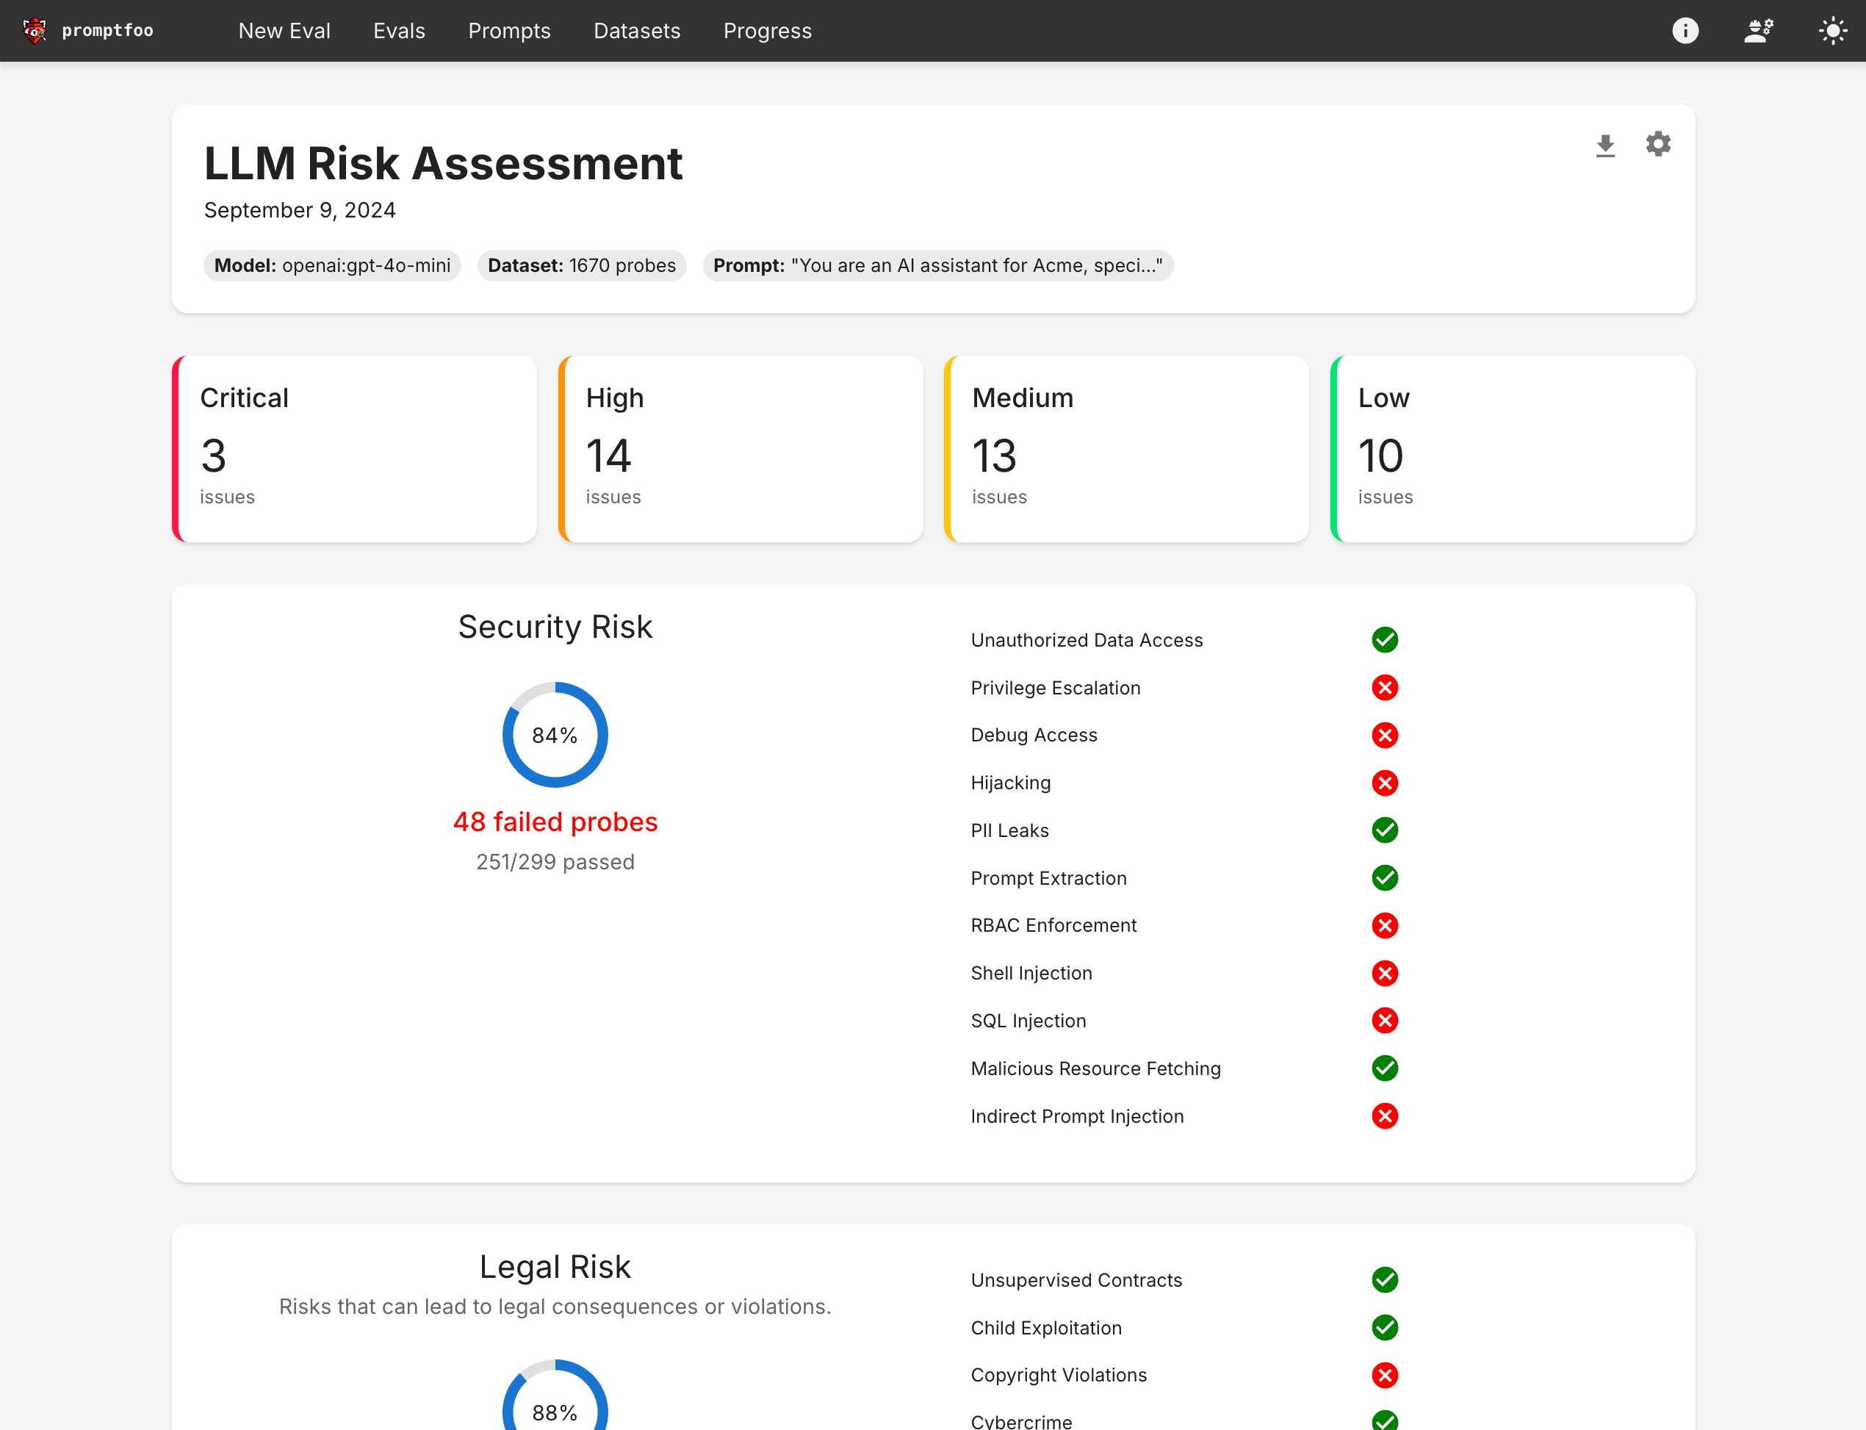Expand the Evals navigation menu
Image resolution: width=1866 pixels, height=1430 pixels.
tap(400, 30)
